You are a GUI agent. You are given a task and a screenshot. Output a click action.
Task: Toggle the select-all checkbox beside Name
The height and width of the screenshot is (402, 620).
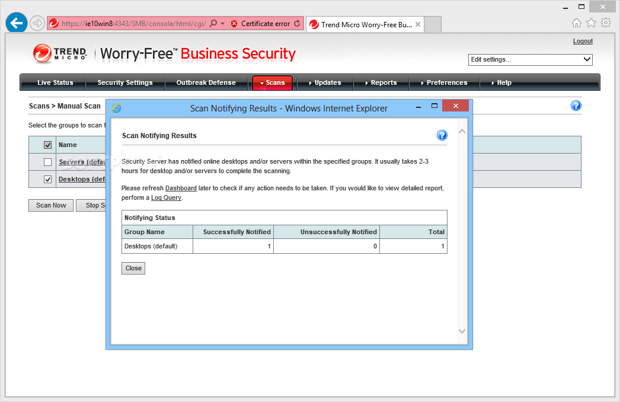point(47,145)
